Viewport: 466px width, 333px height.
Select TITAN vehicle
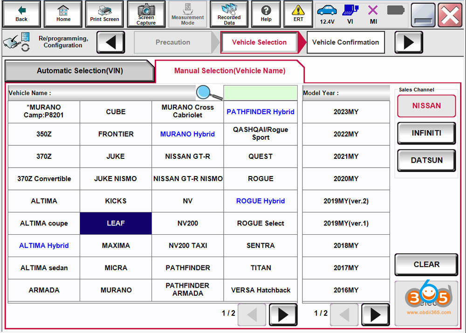(x=260, y=268)
